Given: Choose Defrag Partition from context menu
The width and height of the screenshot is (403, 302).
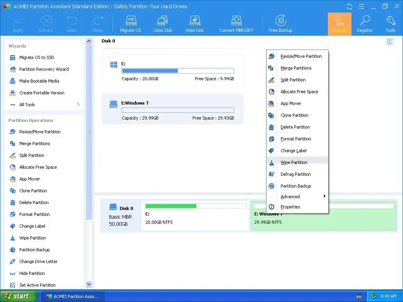Looking at the screenshot, I should point(298,174).
